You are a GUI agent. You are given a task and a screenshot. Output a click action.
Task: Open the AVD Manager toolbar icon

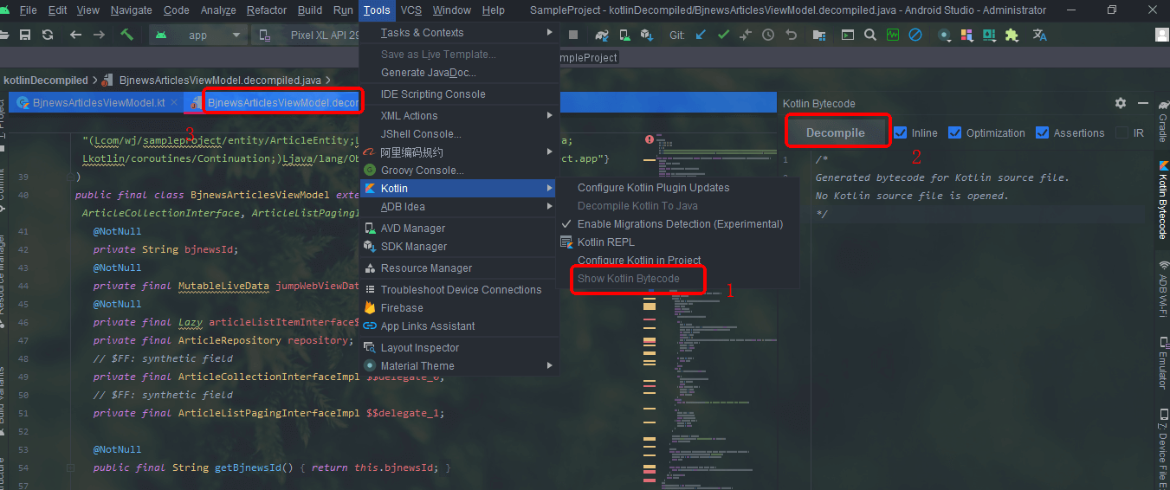[x=624, y=35]
